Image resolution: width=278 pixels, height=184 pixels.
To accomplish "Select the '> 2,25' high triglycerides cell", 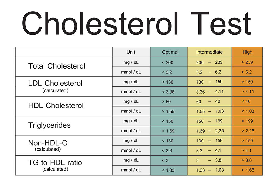I will 247,131.
